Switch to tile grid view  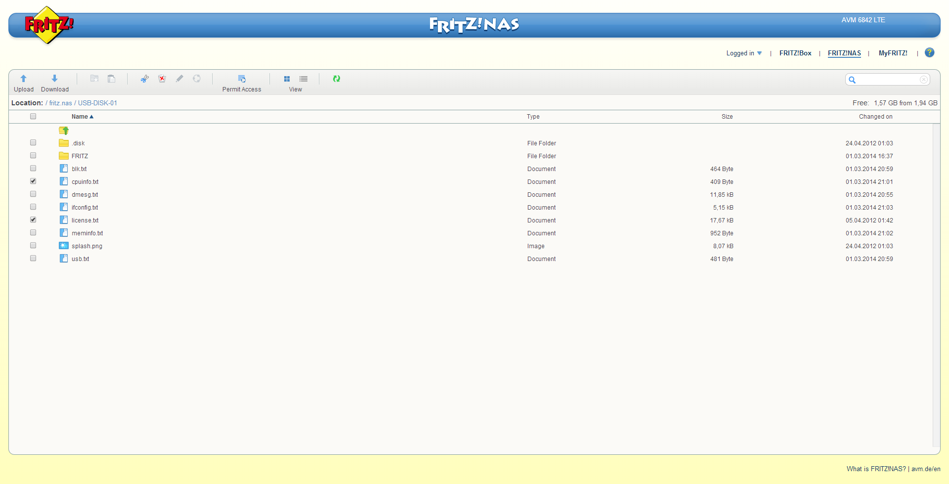click(x=287, y=79)
